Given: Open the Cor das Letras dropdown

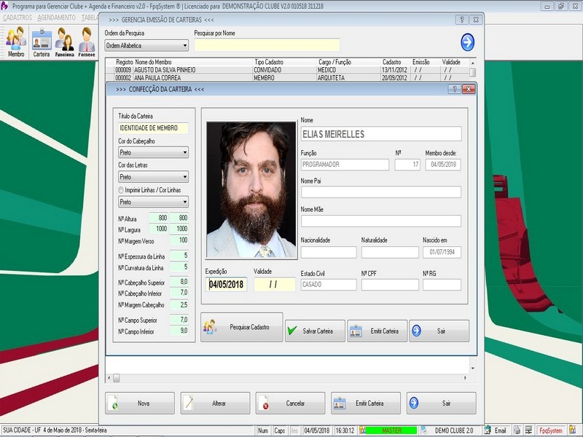Looking at the screenshot, I should coord(185,177).
